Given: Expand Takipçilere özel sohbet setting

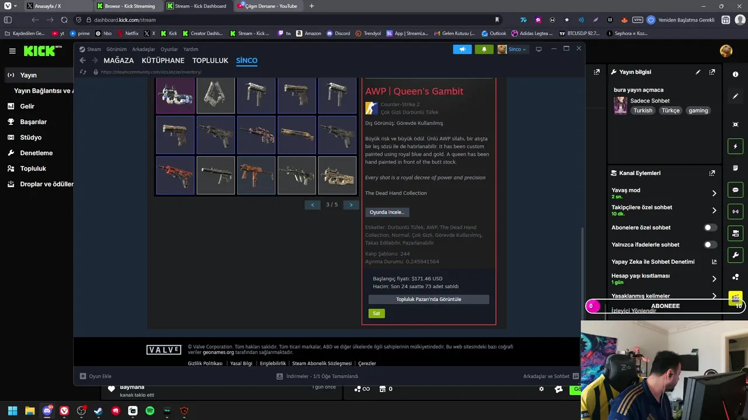Looking at the screenshot, I should coord(664,210).
